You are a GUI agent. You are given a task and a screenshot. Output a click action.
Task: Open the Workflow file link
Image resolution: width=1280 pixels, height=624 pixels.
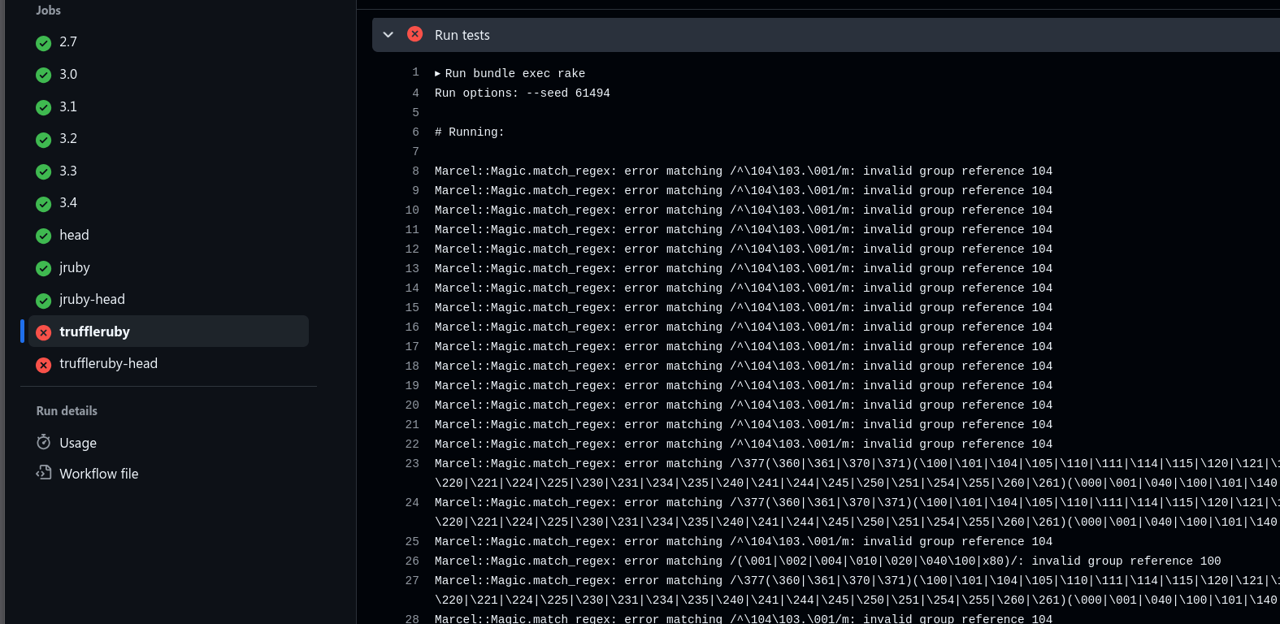(x=98, y=474)
